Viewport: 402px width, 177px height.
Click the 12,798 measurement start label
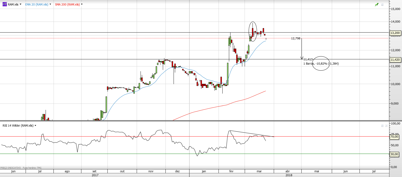[x=296, y=38]
